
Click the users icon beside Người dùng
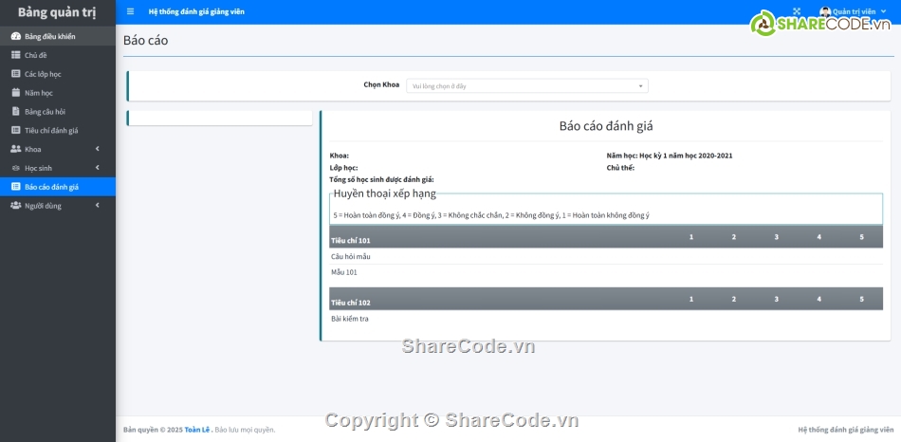(x=15, y=206)
